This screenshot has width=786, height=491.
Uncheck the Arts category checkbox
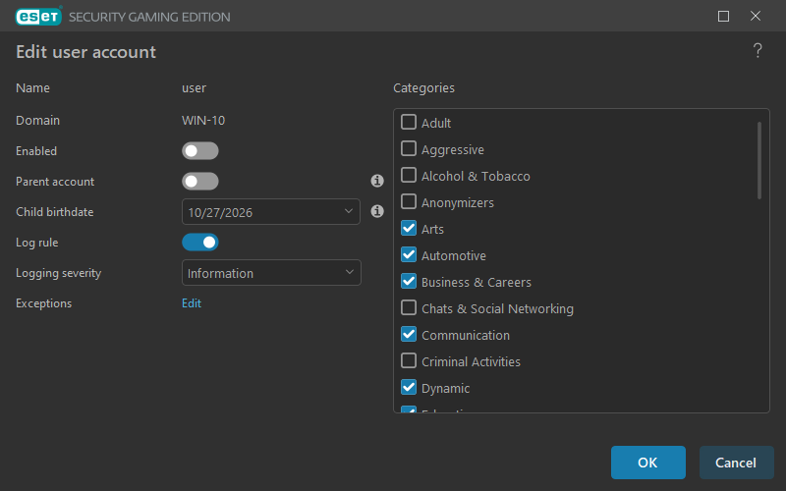pyautogui.click(x=409, y=228)
